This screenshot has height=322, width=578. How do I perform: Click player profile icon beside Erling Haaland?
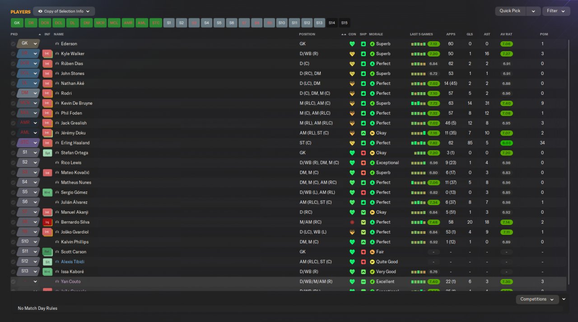[57, 143]
